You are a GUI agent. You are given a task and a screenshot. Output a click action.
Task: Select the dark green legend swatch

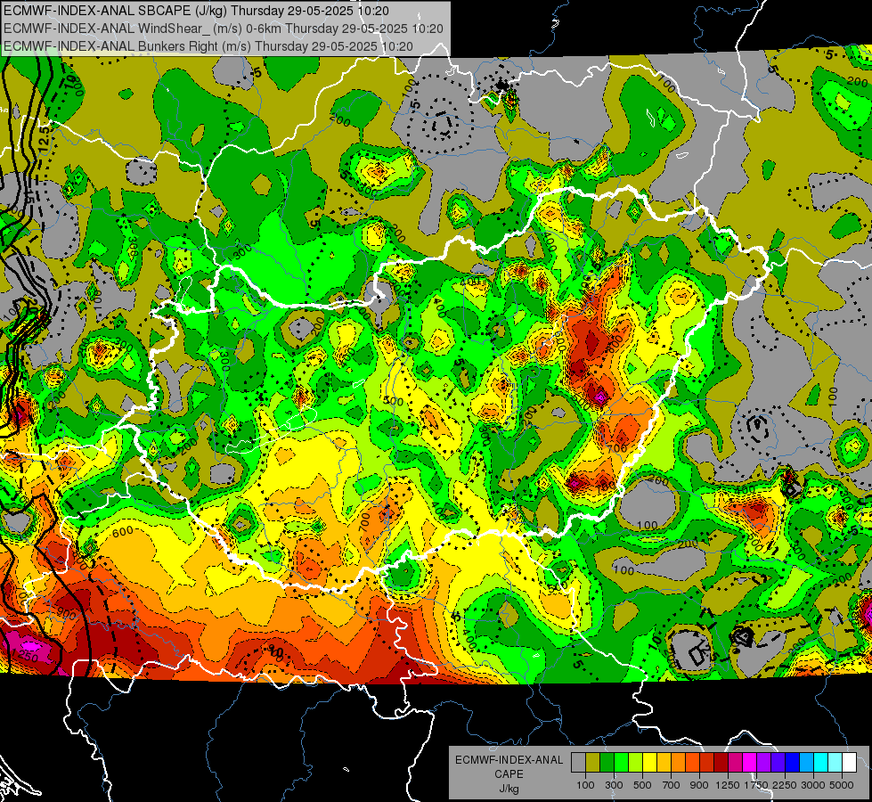pyautogui.click(x=607, y=762)
